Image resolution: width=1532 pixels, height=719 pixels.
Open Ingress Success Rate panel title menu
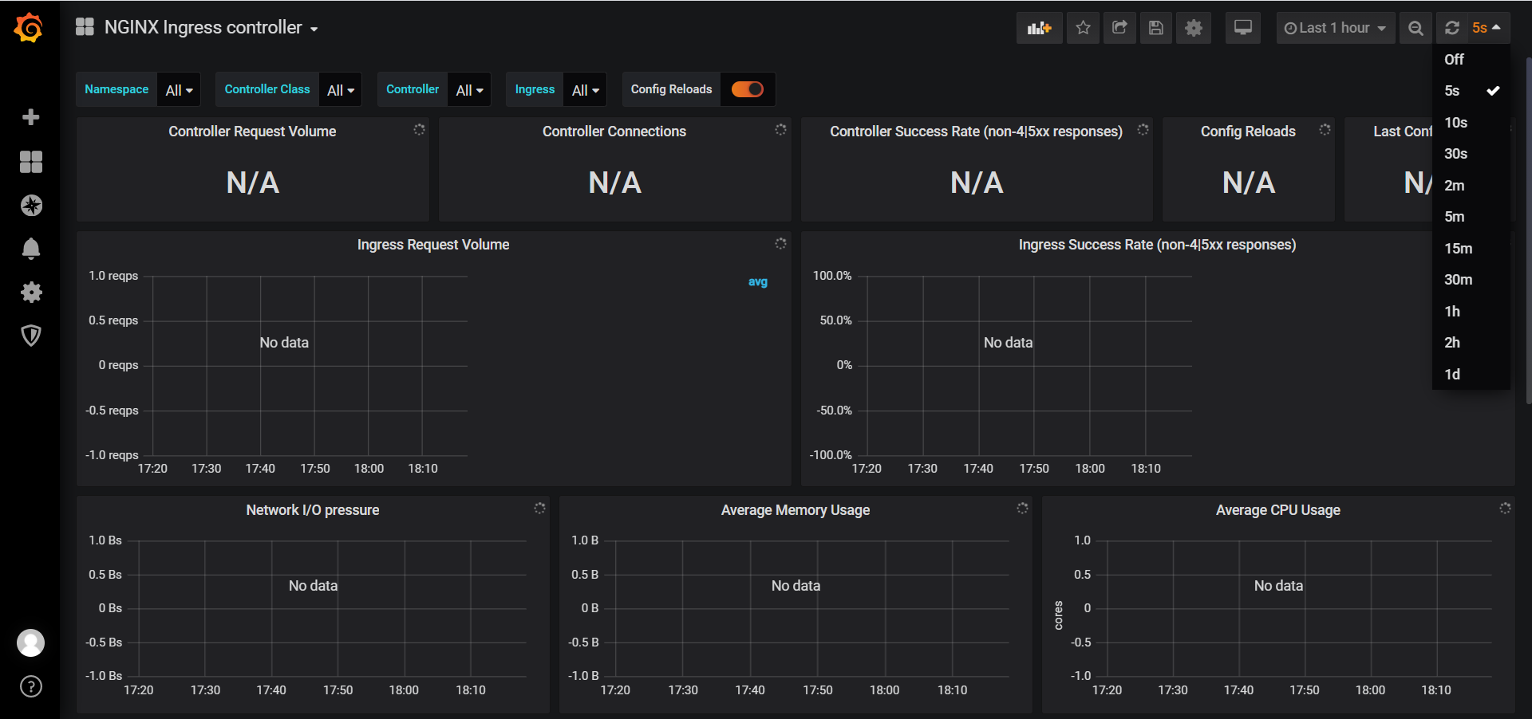[1157, 245]
